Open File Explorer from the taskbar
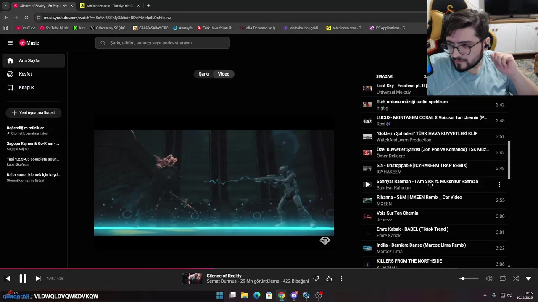Screen dimensions: 538x302 [244, 296]
